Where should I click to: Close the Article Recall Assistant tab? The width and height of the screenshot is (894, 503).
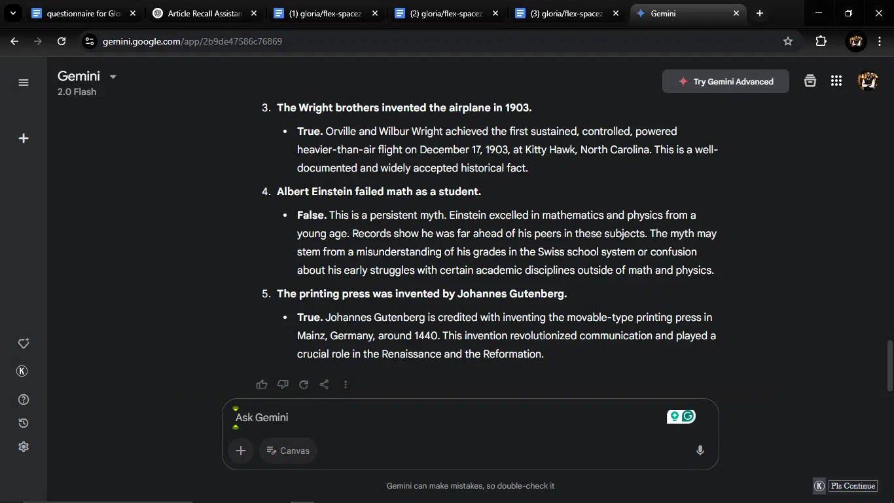coord(254,13)
